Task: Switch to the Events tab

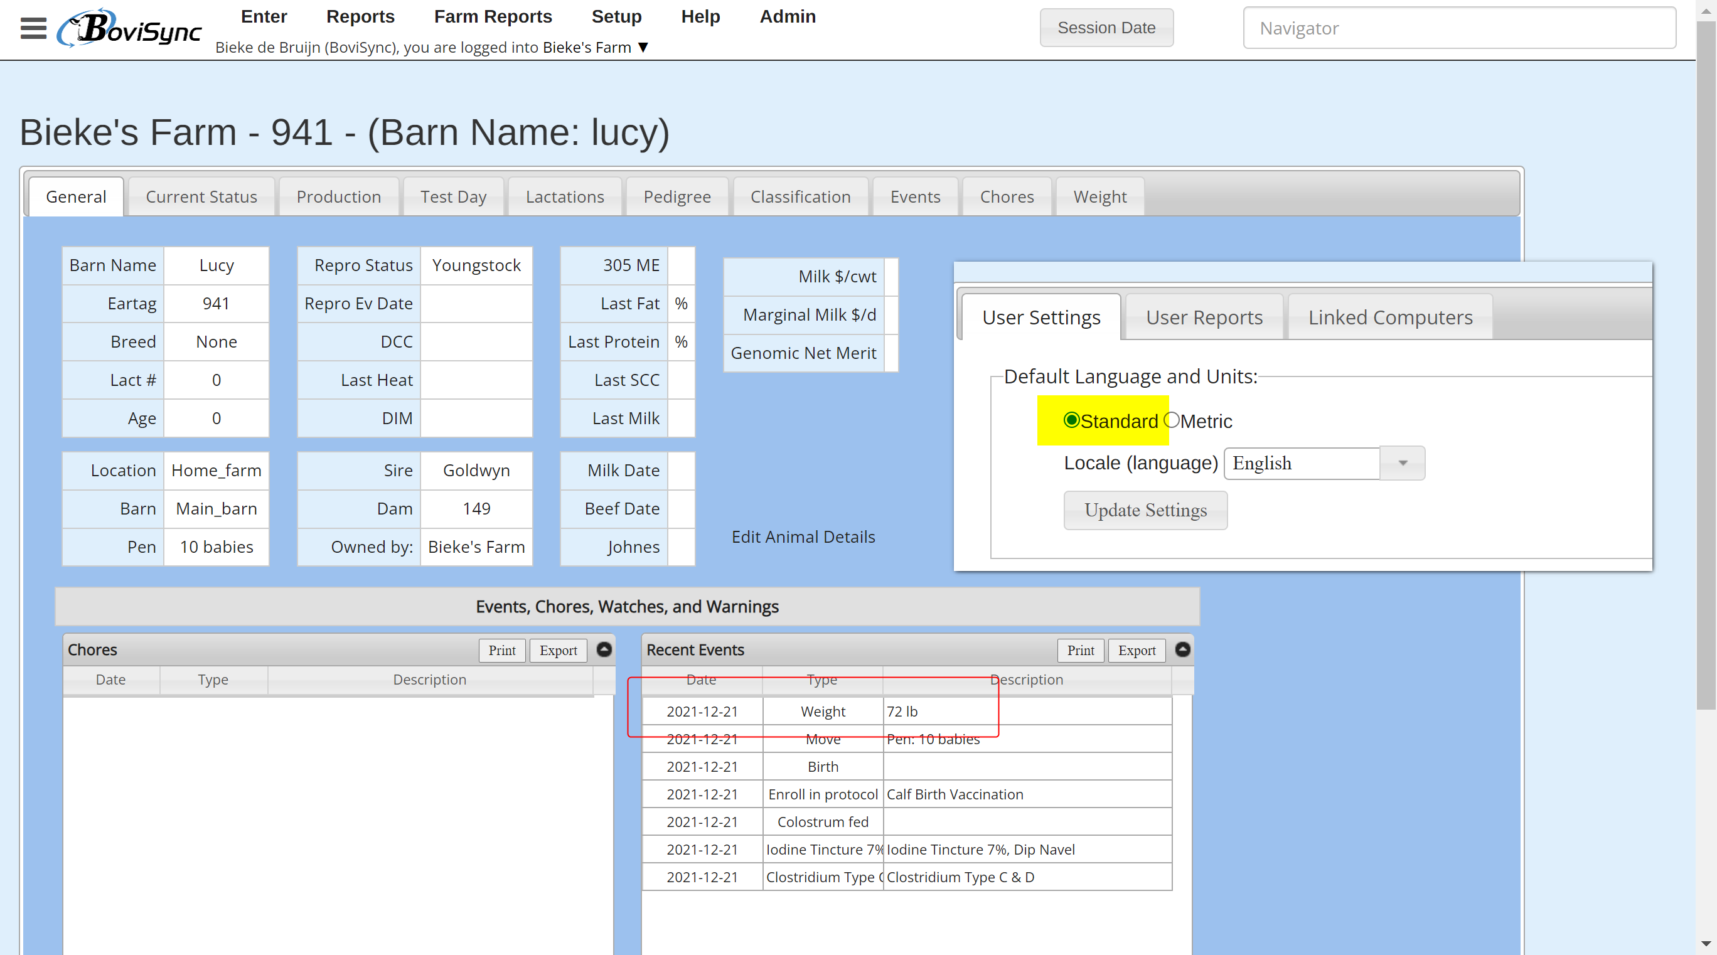Action: pyautogui.click(x=915, y=196)
